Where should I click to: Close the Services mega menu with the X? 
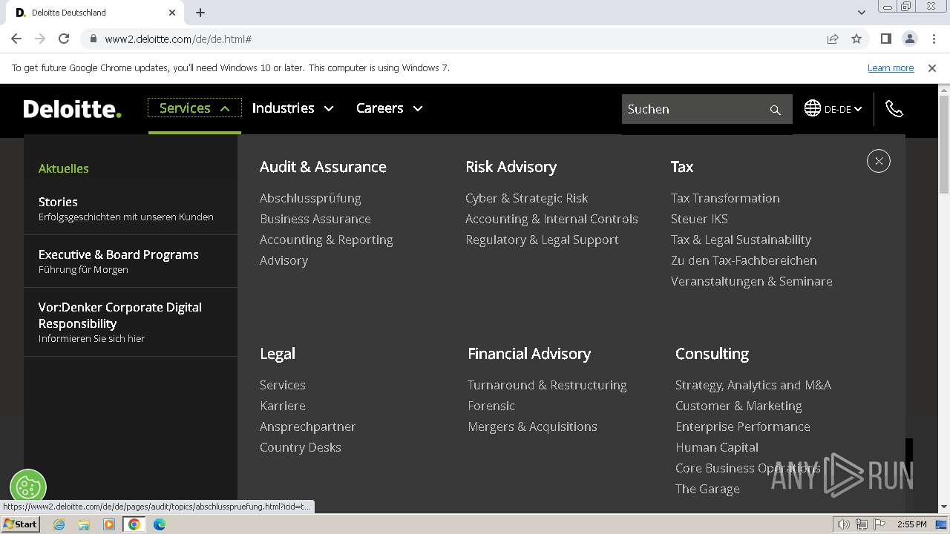(x=879, y=161)
